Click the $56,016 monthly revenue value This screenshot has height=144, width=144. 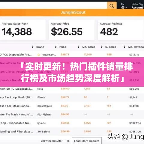tap(134, 89)
